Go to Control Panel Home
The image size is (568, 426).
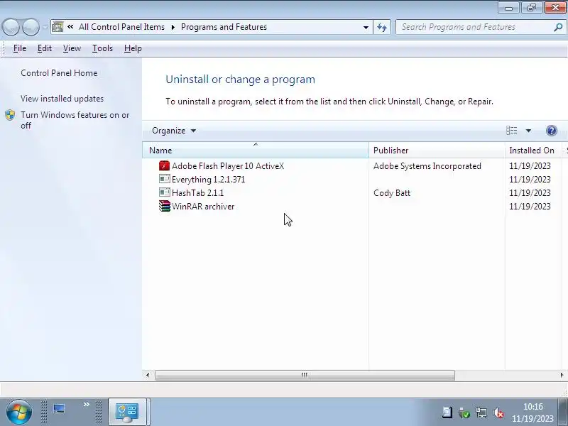59,73
